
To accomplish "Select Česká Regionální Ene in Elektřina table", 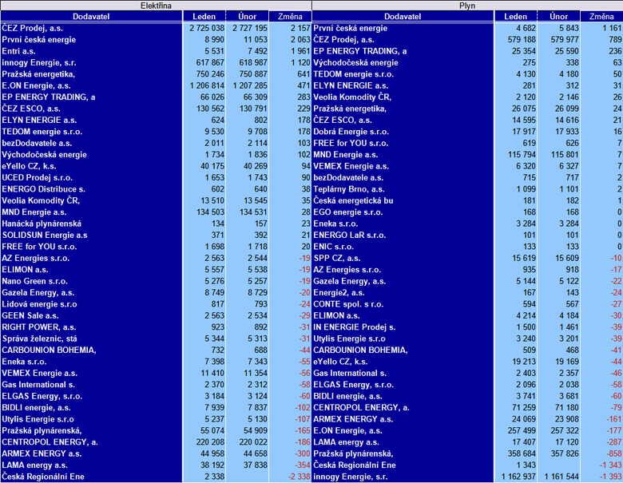I will 43,477.
